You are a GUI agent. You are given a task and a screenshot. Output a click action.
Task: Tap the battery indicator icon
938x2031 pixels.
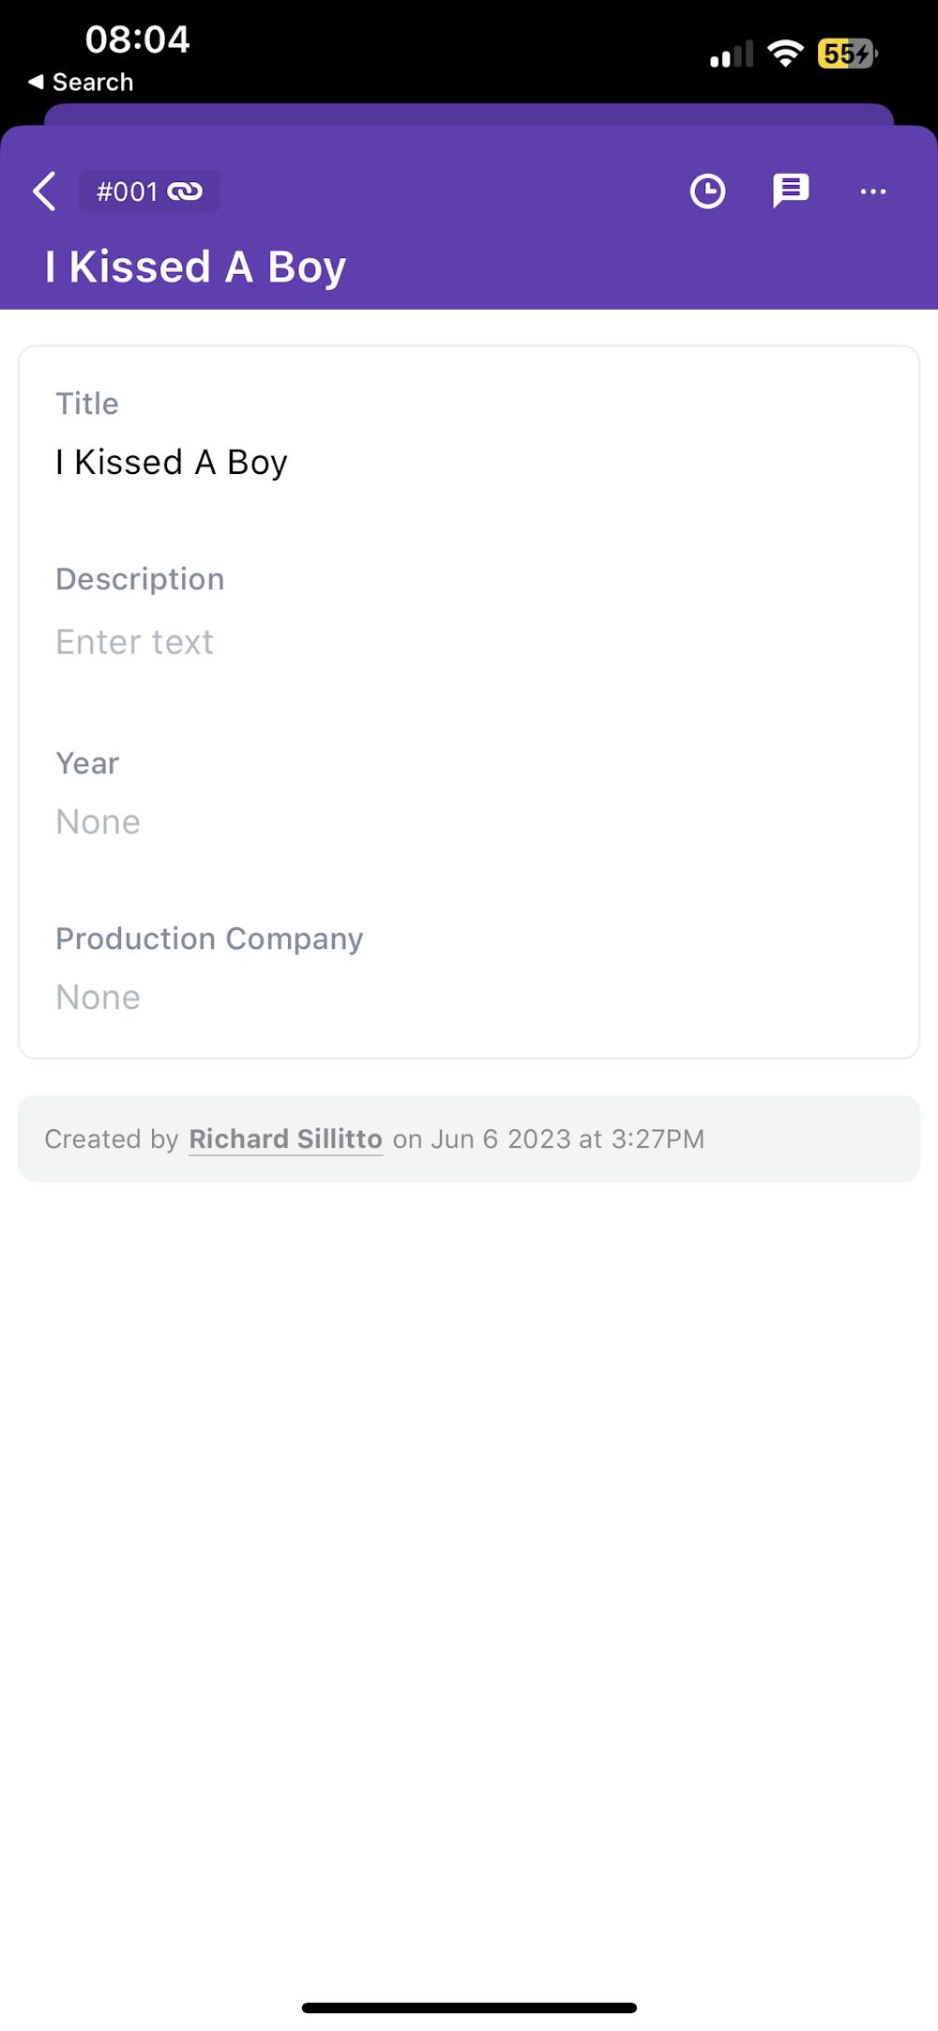pos(847,53)
